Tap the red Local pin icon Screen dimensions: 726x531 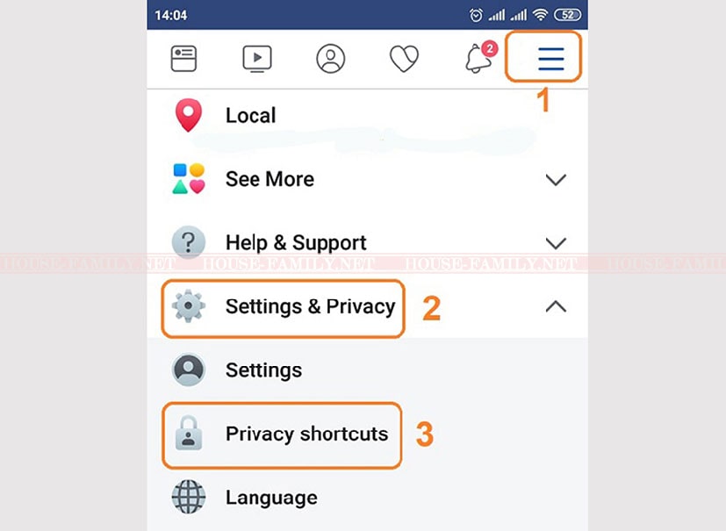(x=189, y=115)
